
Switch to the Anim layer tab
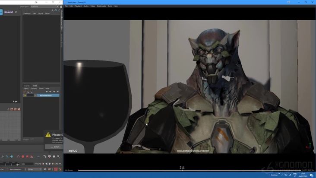click(35, 86)
